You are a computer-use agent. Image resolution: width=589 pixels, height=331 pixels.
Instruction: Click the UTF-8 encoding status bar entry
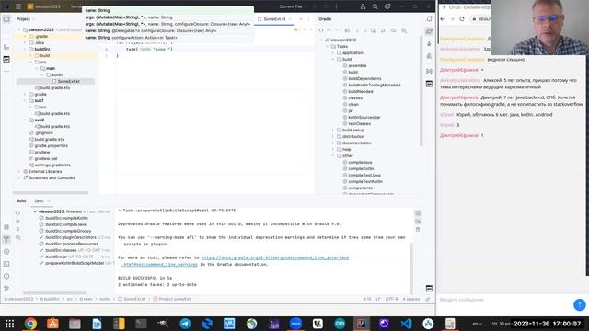[391, 299]
